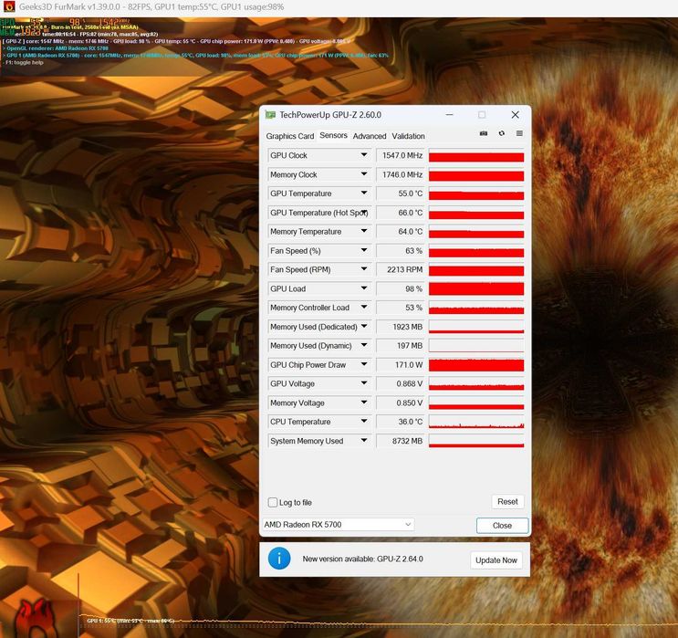
Task: Click the Update Now button
Action: (496, 560)
